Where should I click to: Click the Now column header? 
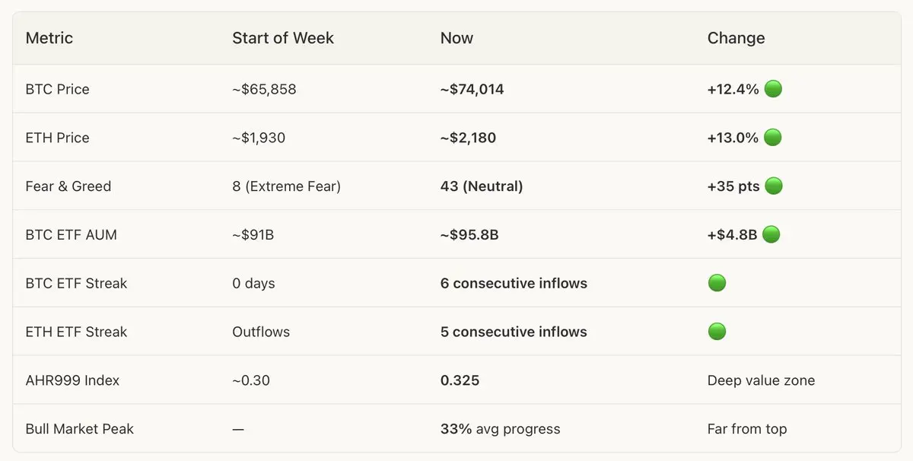tap(456, 38)
